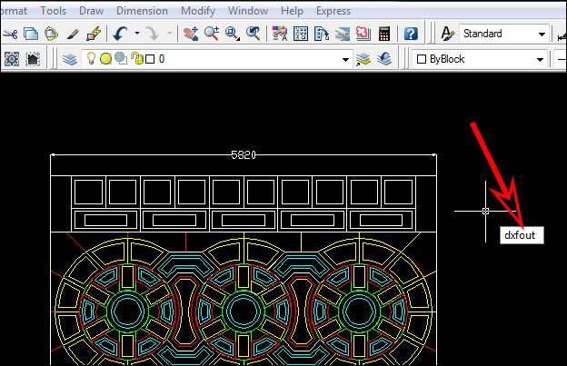This screenshot has width=567, height=366.
Task: Toggle layer 0 padlock lock icon
Action: click(137, 58)
